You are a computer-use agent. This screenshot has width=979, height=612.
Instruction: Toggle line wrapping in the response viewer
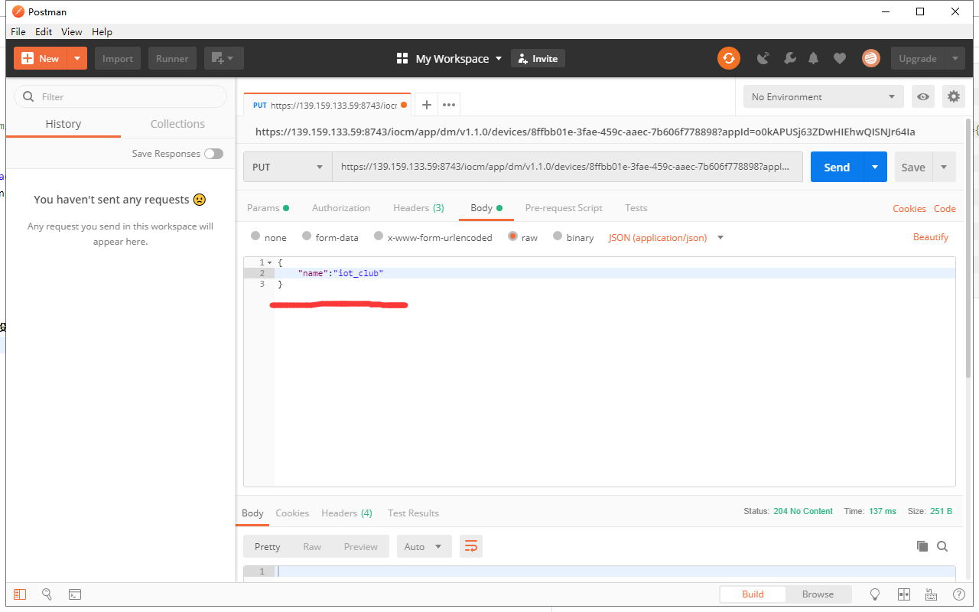point(471,546)
